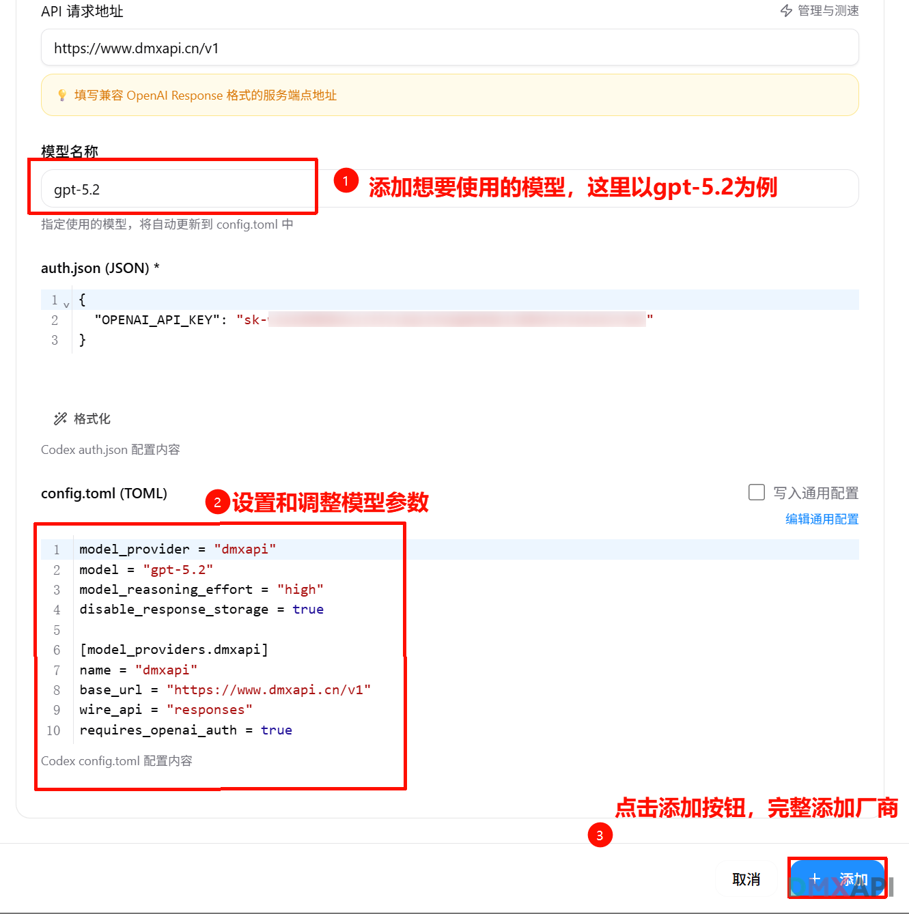The height and width of the screenshot is (914, 909).
Task: Open the 编辑通用配置 link
Action: coord(822,519)
